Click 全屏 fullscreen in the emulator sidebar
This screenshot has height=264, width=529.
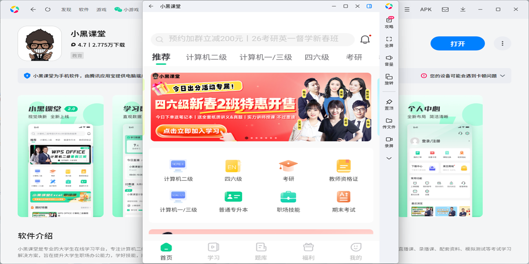coord(389,42)
